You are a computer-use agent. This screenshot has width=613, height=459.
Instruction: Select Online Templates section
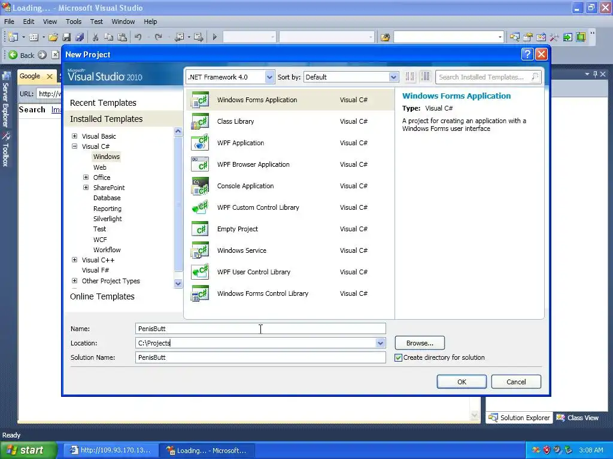[102, 296]
